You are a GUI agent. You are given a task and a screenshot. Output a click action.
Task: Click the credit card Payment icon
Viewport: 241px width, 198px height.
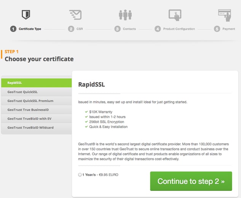click(225, 15)
